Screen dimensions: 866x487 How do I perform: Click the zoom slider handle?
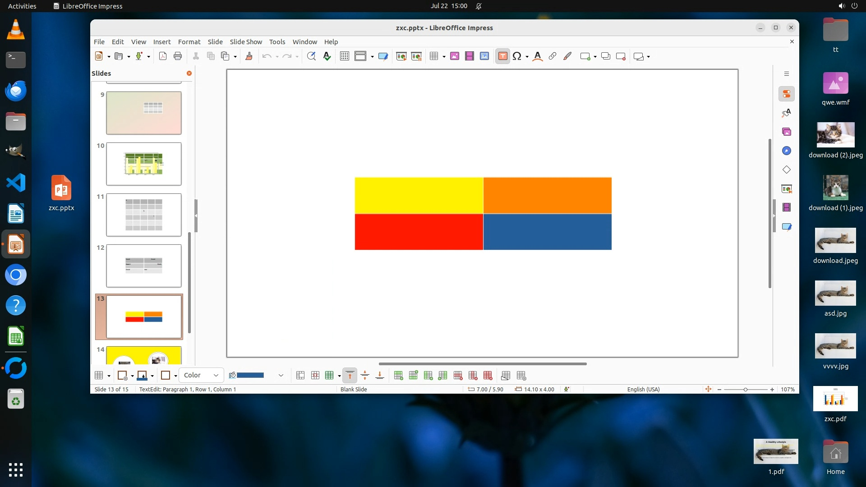(745, 389)
